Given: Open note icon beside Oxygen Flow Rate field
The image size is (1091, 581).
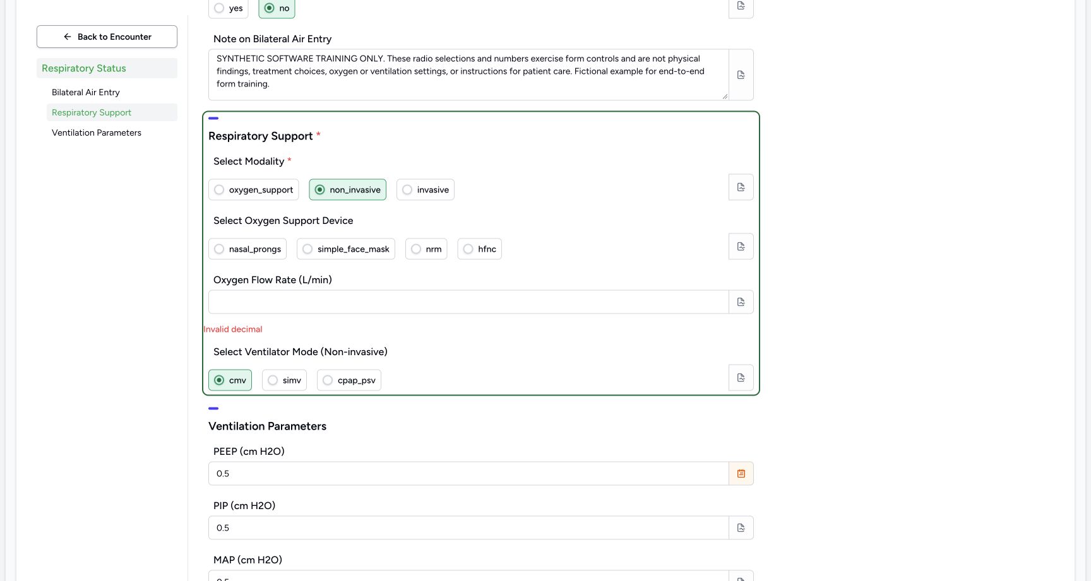Looking at the screenshot, I should [x=741, y=302].
